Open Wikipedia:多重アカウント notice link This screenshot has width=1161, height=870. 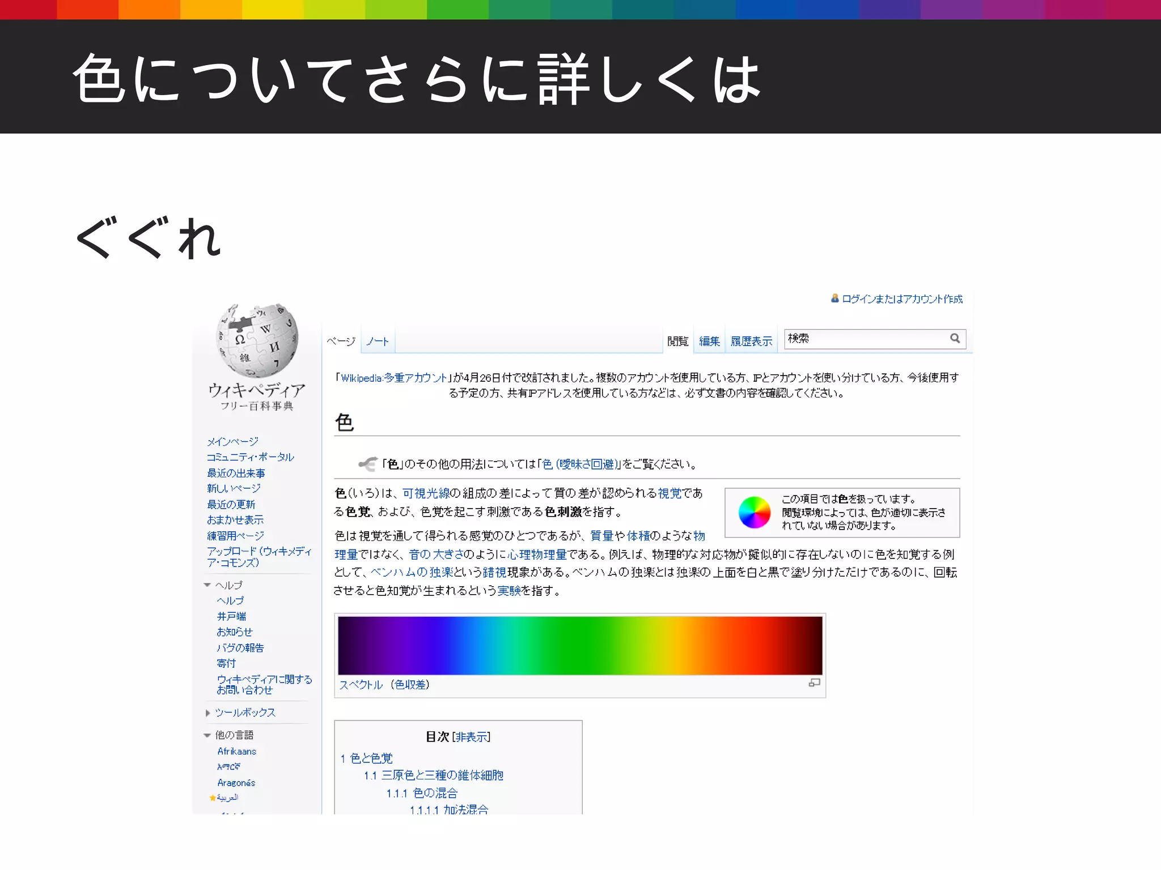point(394,377)
